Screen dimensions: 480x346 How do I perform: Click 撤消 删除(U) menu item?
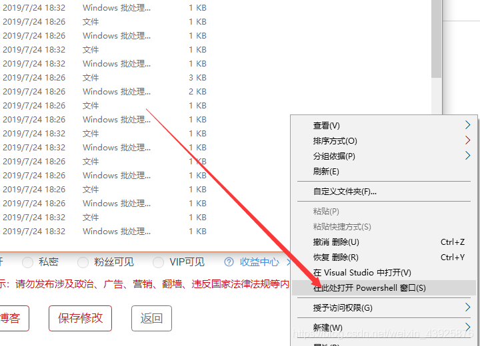tap(383, 242)
